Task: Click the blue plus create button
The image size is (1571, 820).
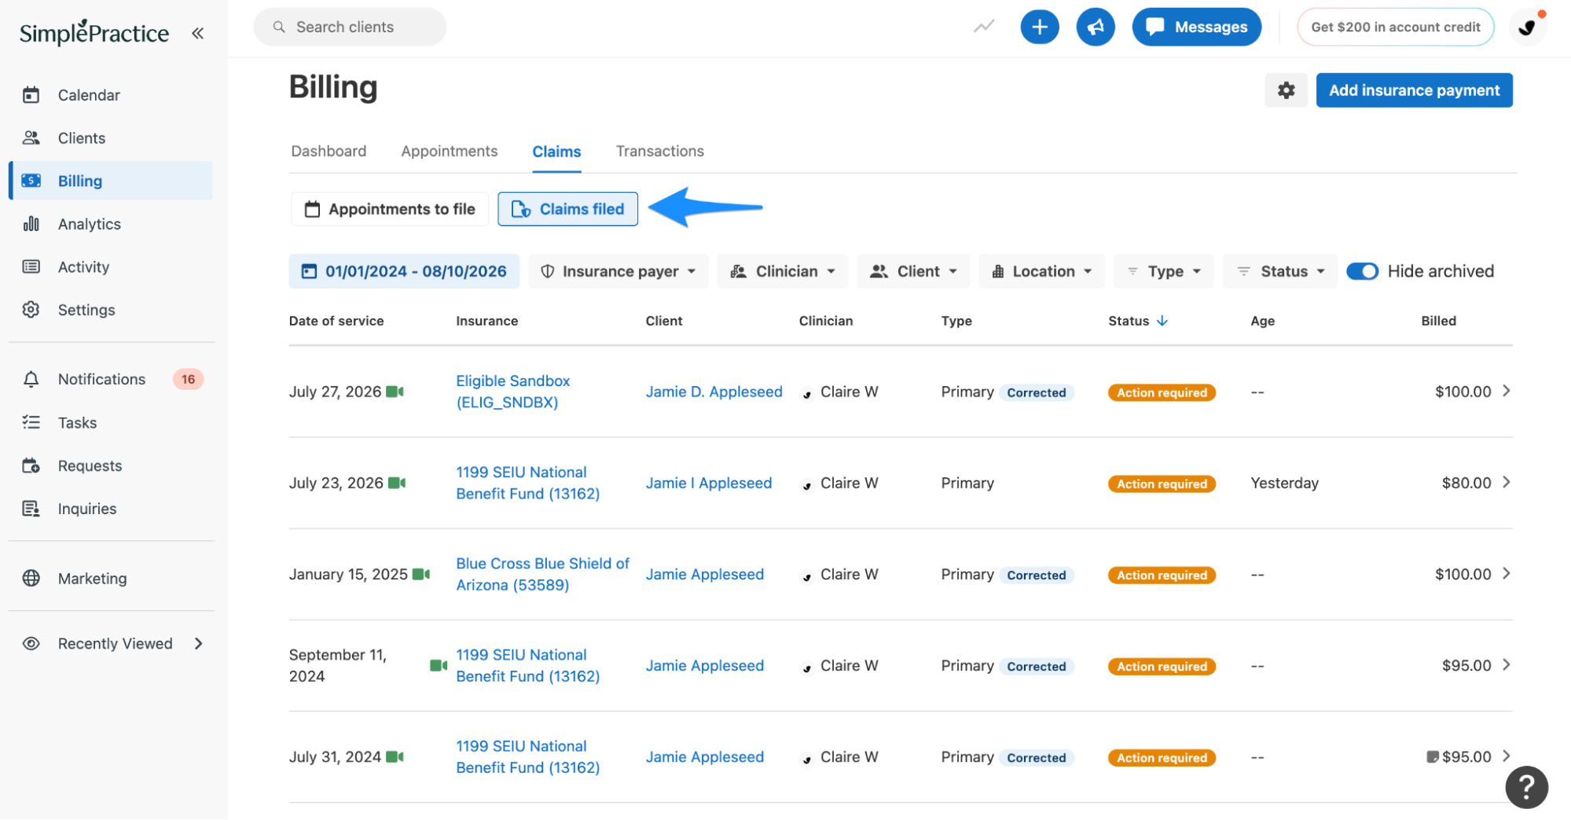Action: click(1039, 27)
